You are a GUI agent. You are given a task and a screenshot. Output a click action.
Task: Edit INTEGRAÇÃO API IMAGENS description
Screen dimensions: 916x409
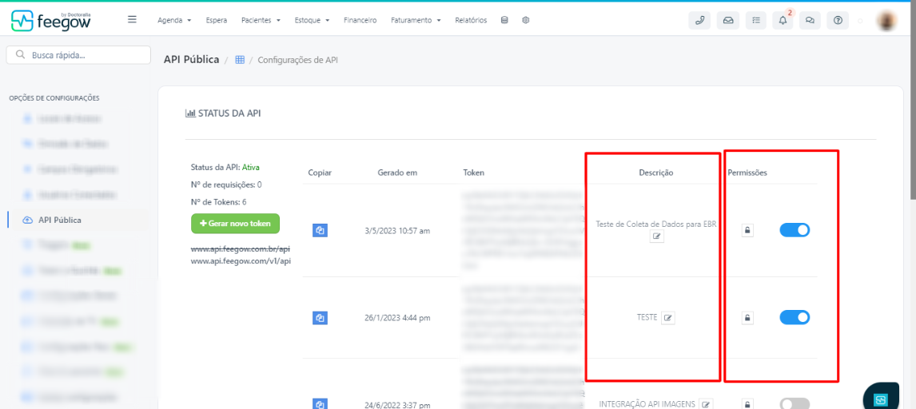707,403
